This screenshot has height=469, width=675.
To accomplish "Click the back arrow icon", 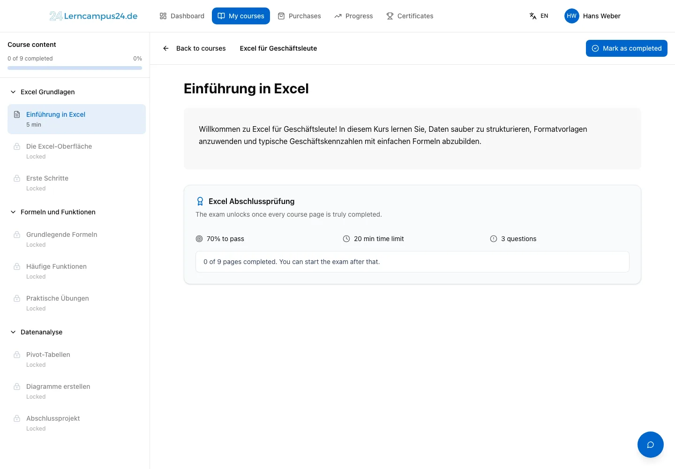I will pyautogui.click(x=166, y=48).
